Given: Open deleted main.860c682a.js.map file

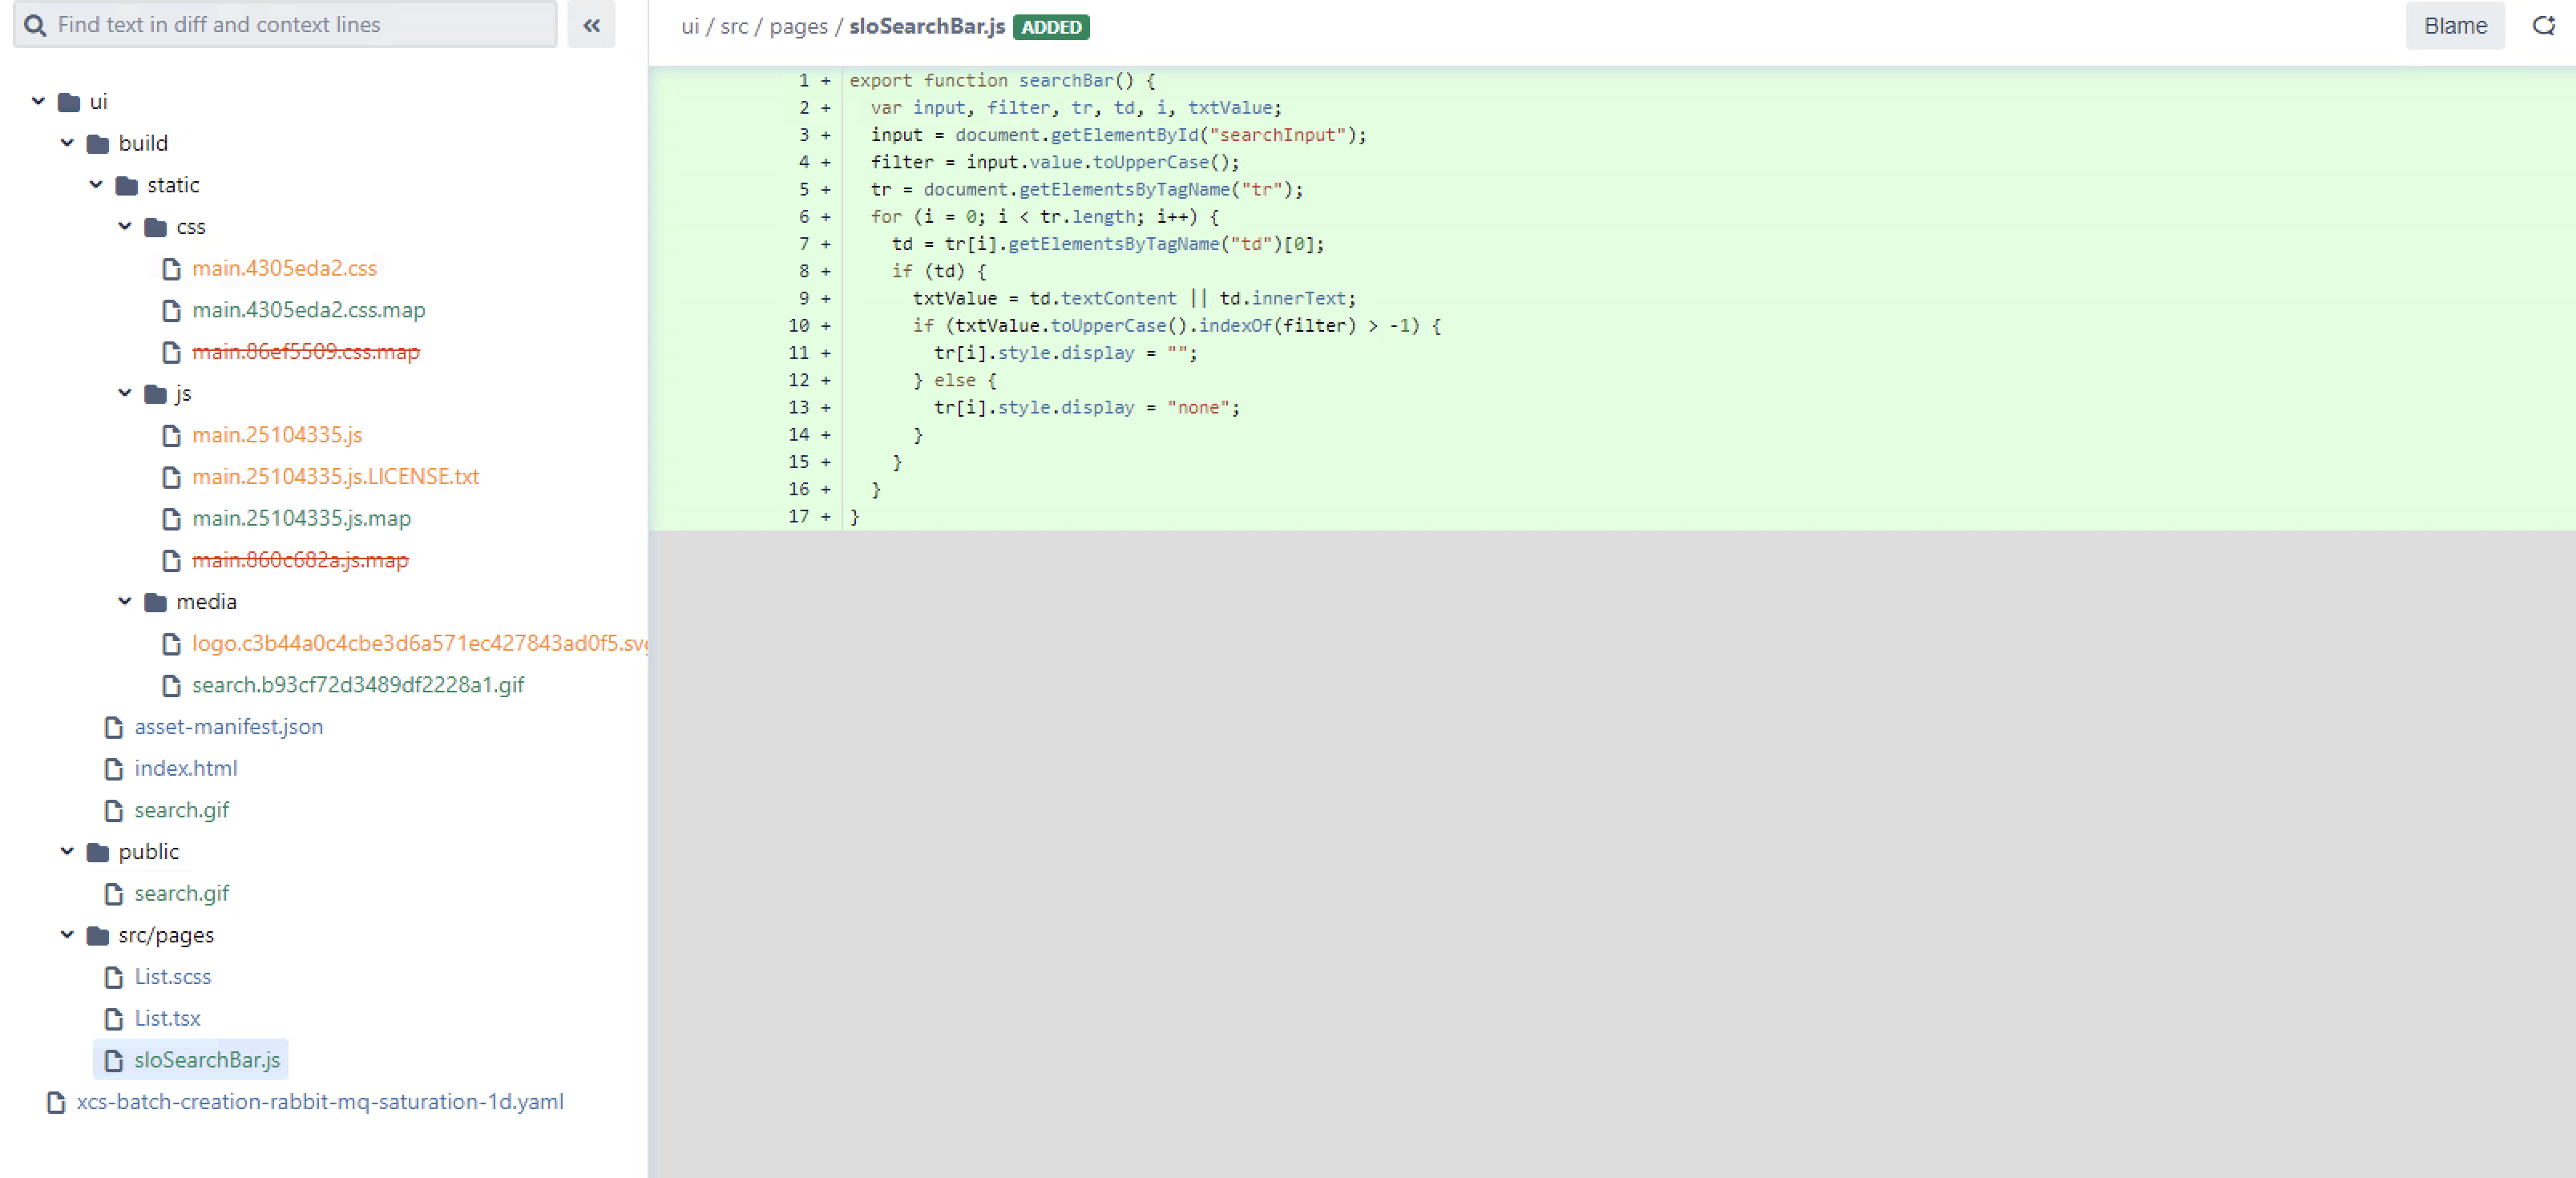Looking at the screenshot, I should coord(300,560).
